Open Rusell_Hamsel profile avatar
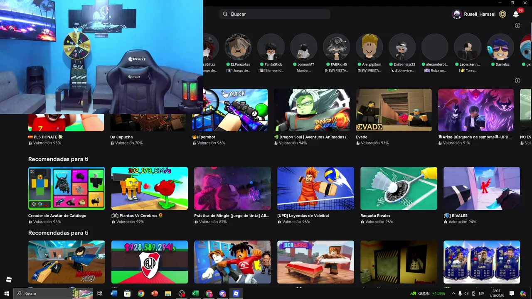This screenshot has width=532, height=299. click(x=457, y=14)
